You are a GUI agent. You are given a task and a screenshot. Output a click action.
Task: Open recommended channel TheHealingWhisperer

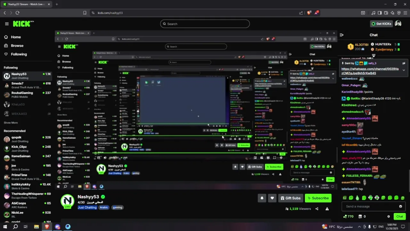tap(27, 196)
